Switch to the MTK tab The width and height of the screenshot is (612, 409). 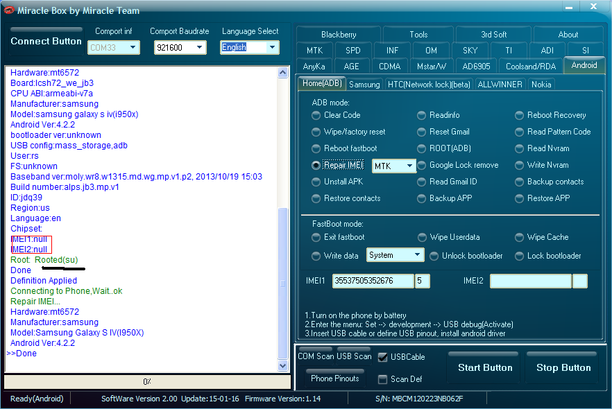pyautogui.click(x=314, y=51)
